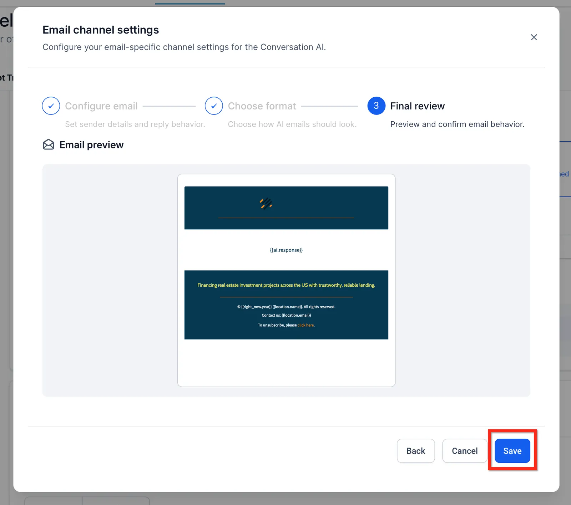Screen dimensions: 571x505
Task: Click the 'click here' unsubscribe link
Action: tap(305, 325)
